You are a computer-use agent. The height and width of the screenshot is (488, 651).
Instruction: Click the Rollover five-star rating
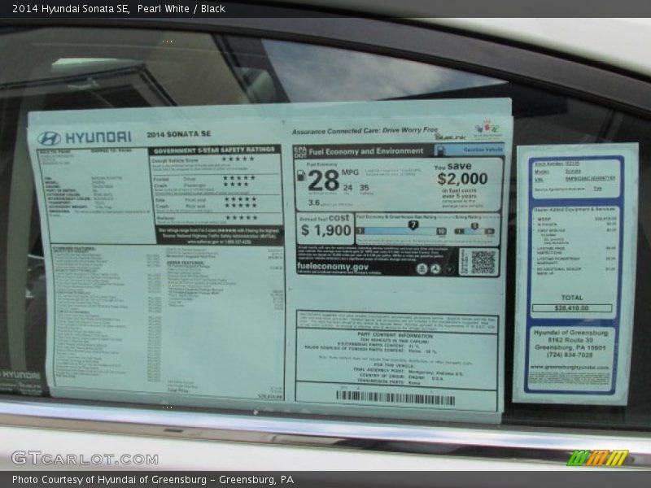pos(242,217)
